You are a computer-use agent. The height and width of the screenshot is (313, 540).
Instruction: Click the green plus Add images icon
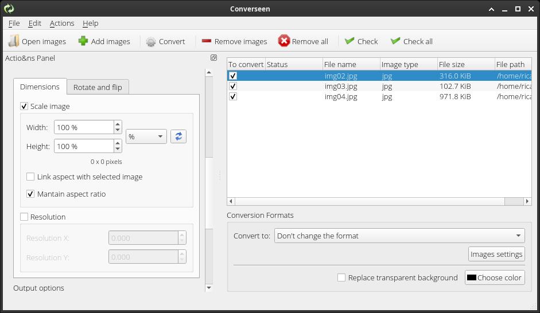pyautogui.click(x=83, y=41)
